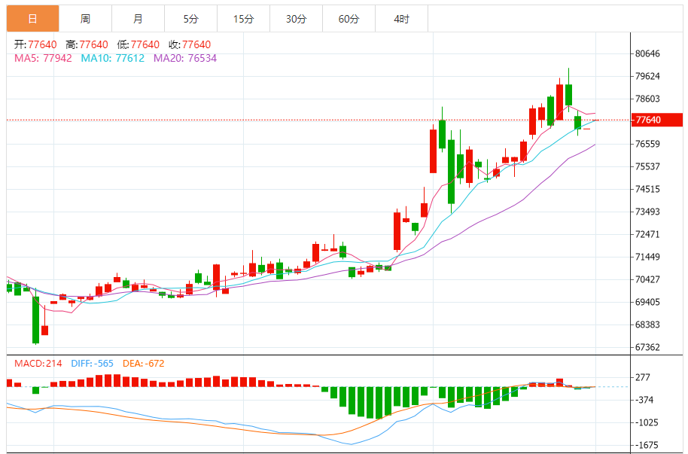
Task: Click the 76559 price axis label
Action: [647, 144]
